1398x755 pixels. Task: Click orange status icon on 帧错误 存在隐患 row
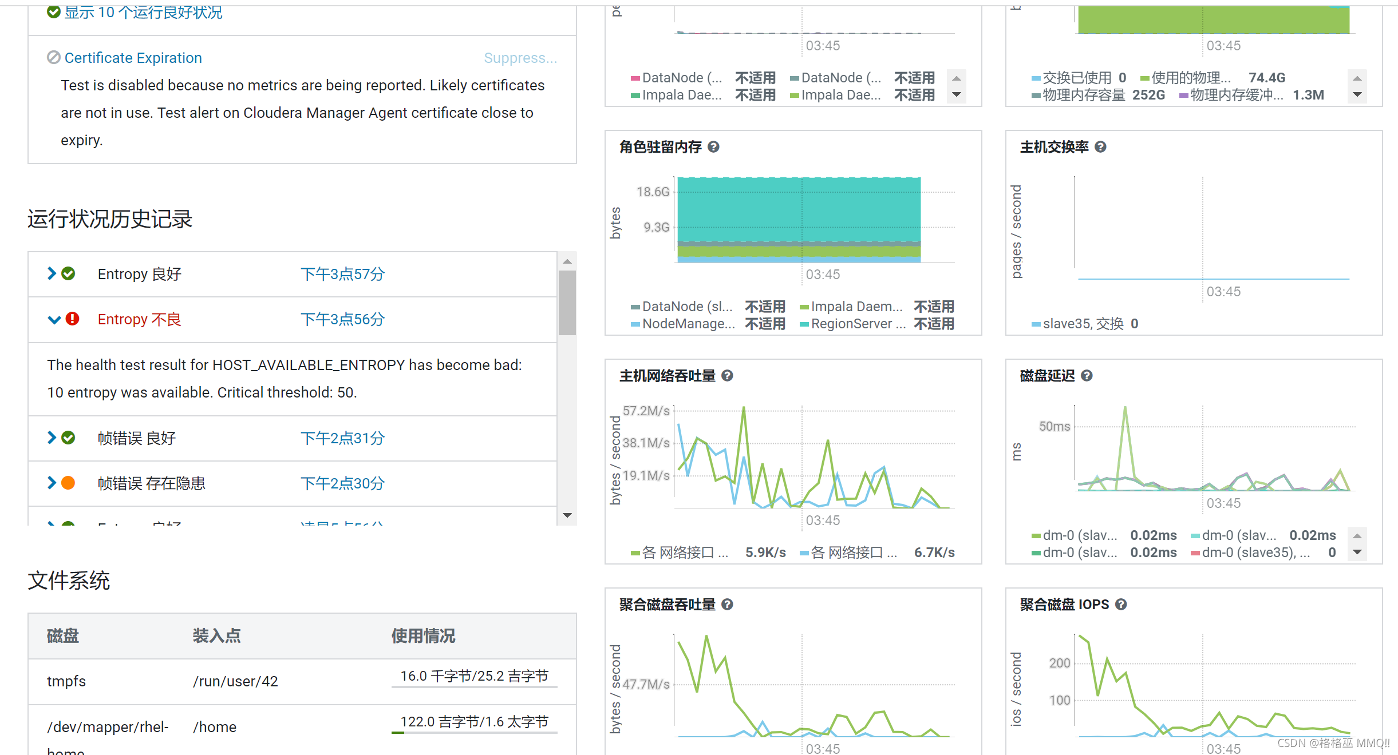pos(68,483)
